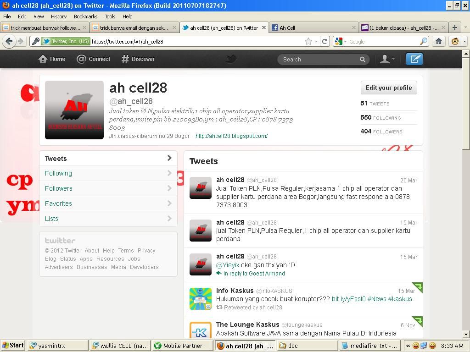
Task: Open the View menu
Action: (x=39, y=16)
